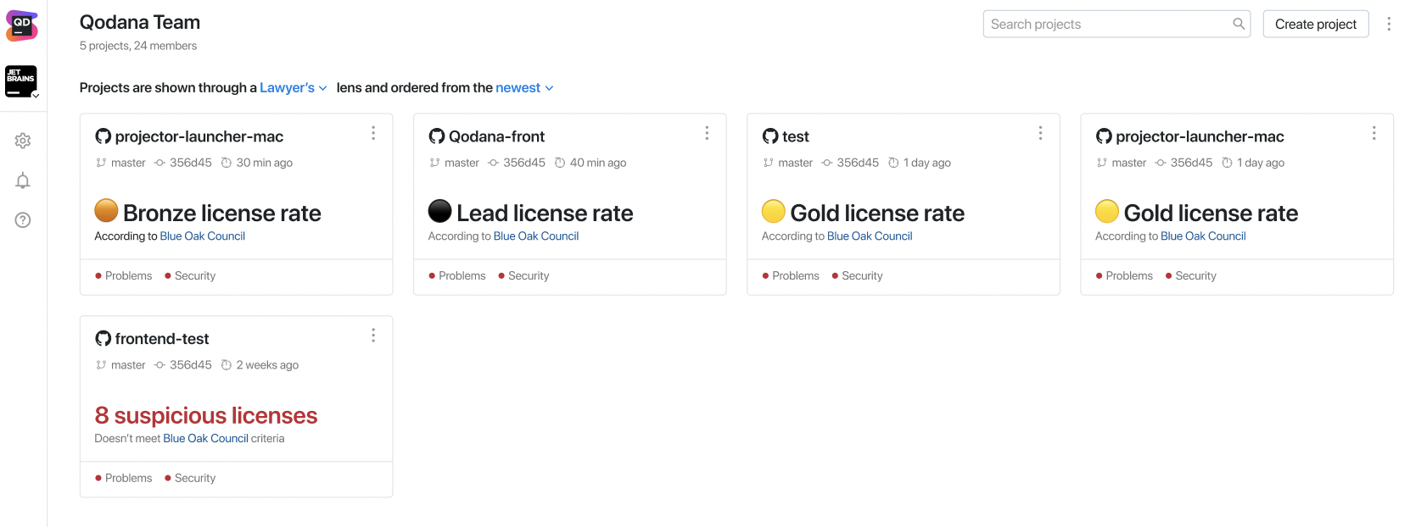Select Security on Qodana-front card
The width and height of the screenshot is (1410, 527).
pos(523,276)
